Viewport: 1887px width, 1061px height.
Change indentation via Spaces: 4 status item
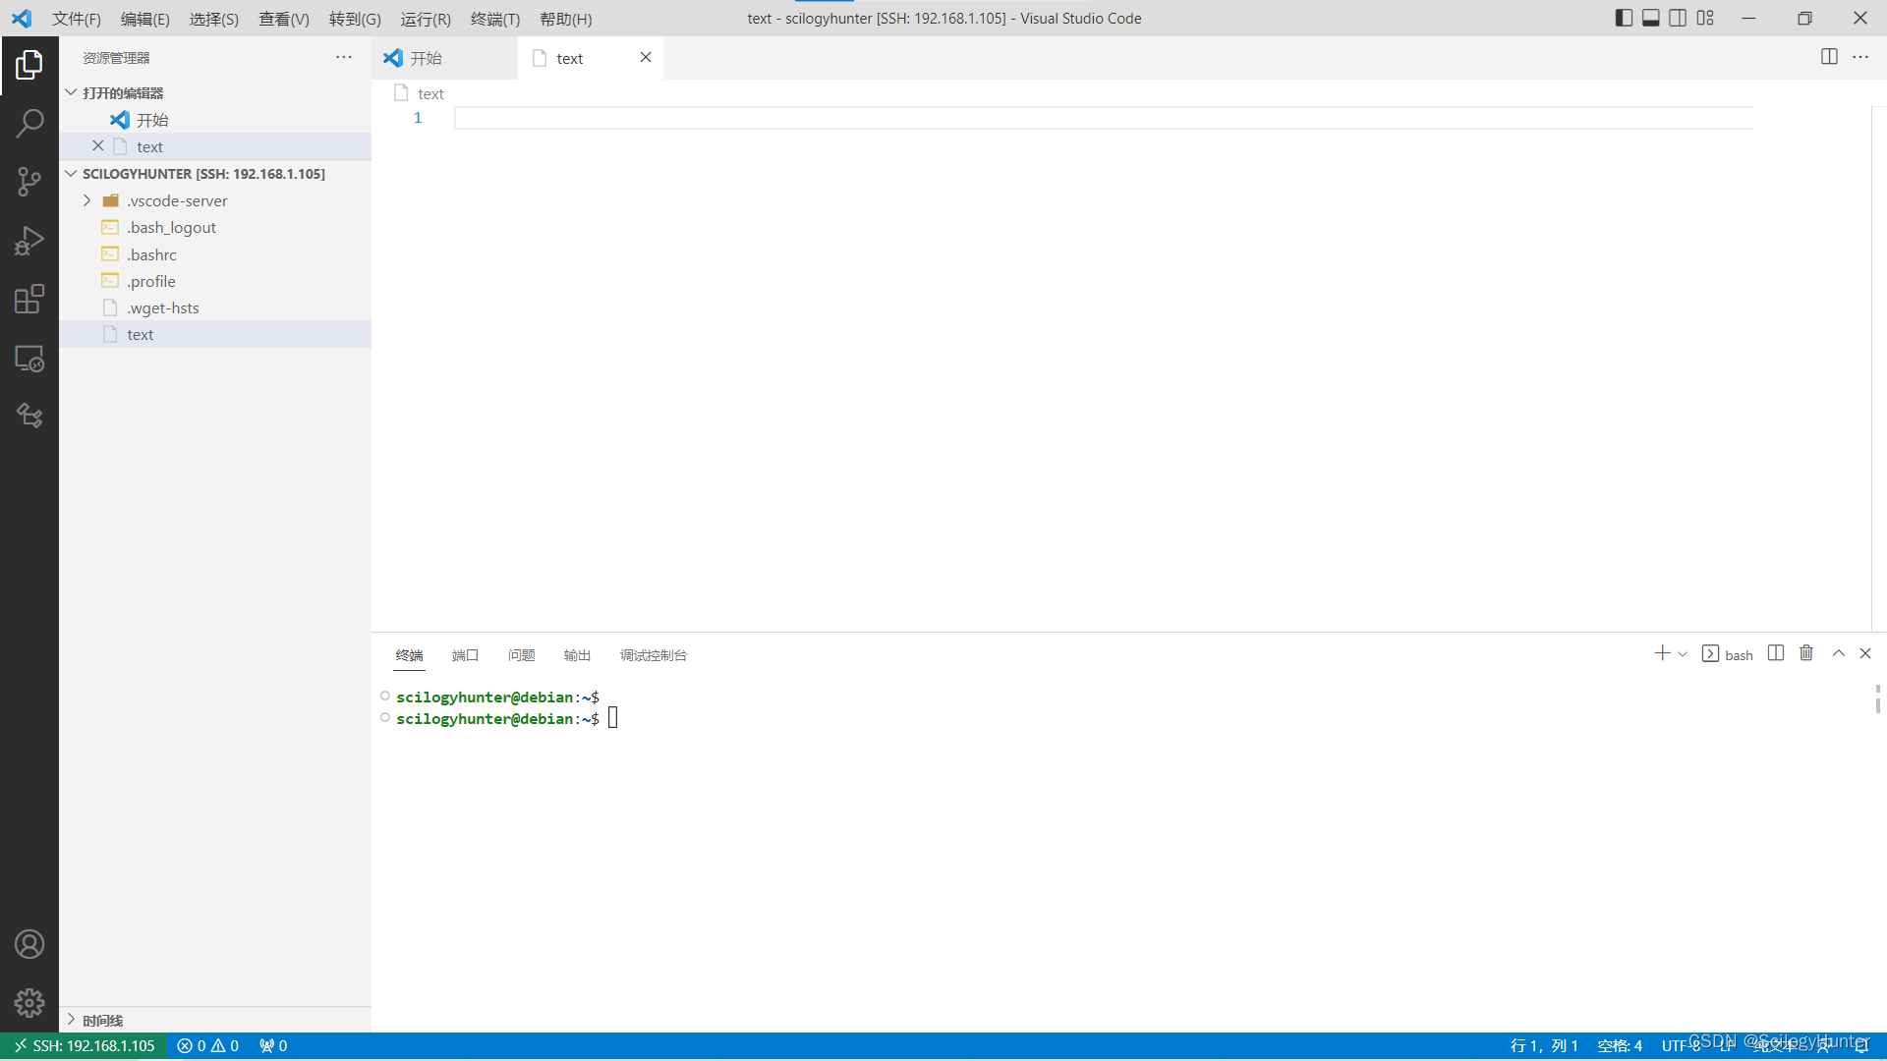(1620, 1046)
